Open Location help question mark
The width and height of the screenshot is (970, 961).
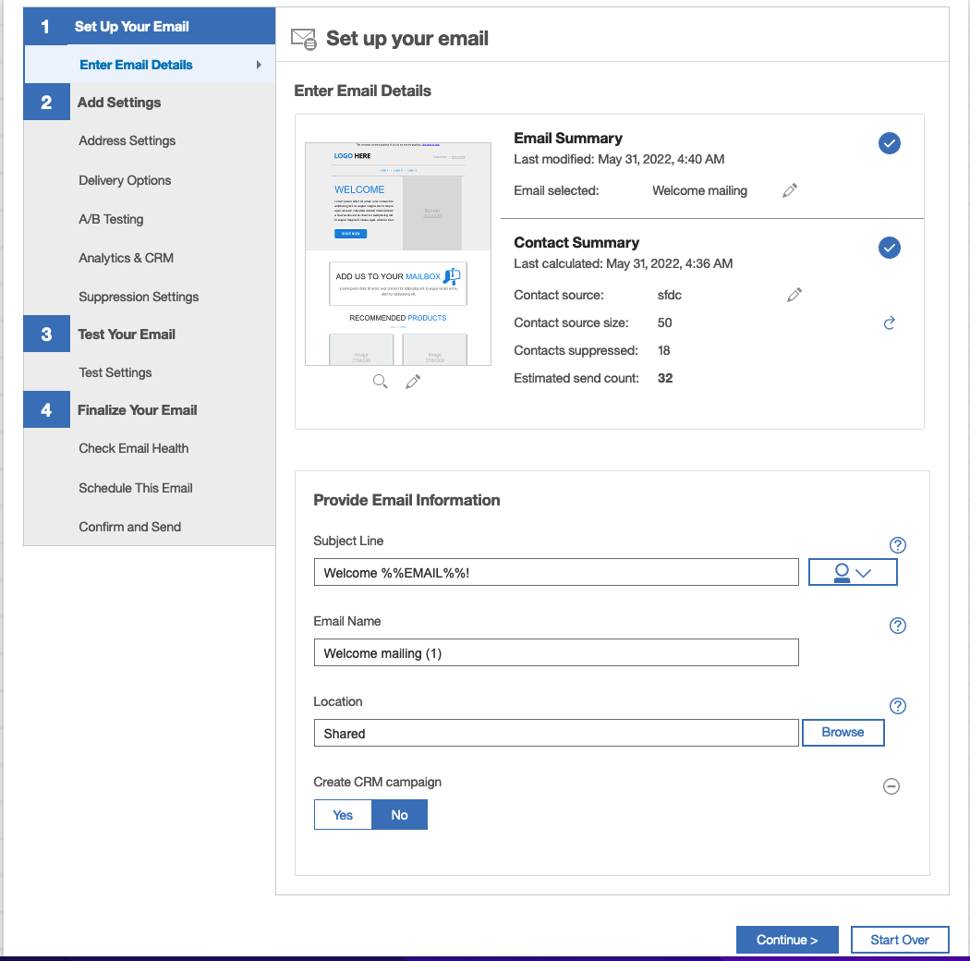(x=897, y=706)
